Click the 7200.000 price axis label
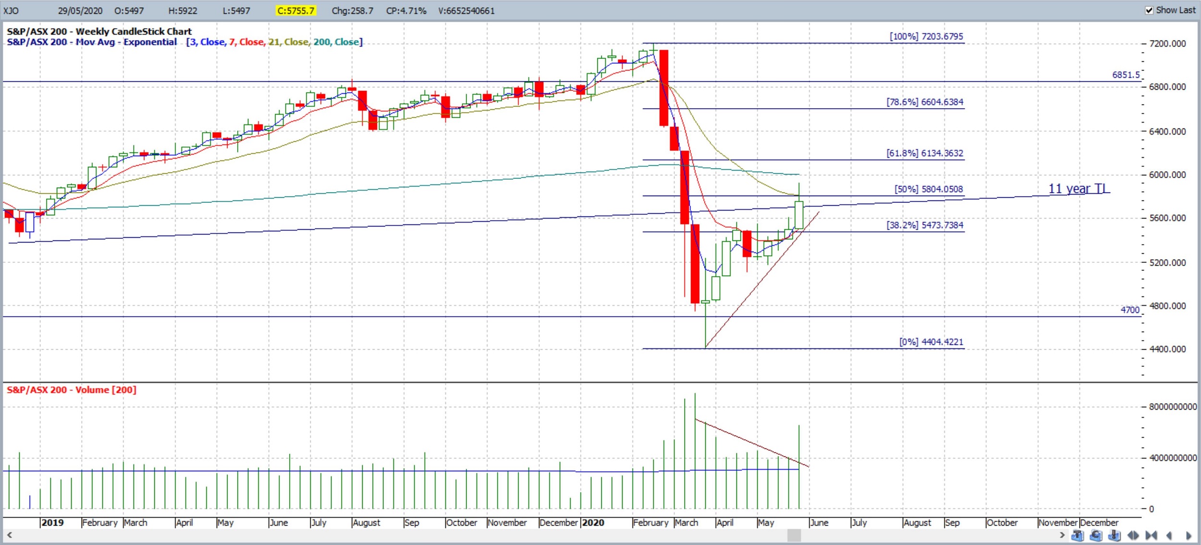1201x545 pixels. pos(1167,44)
